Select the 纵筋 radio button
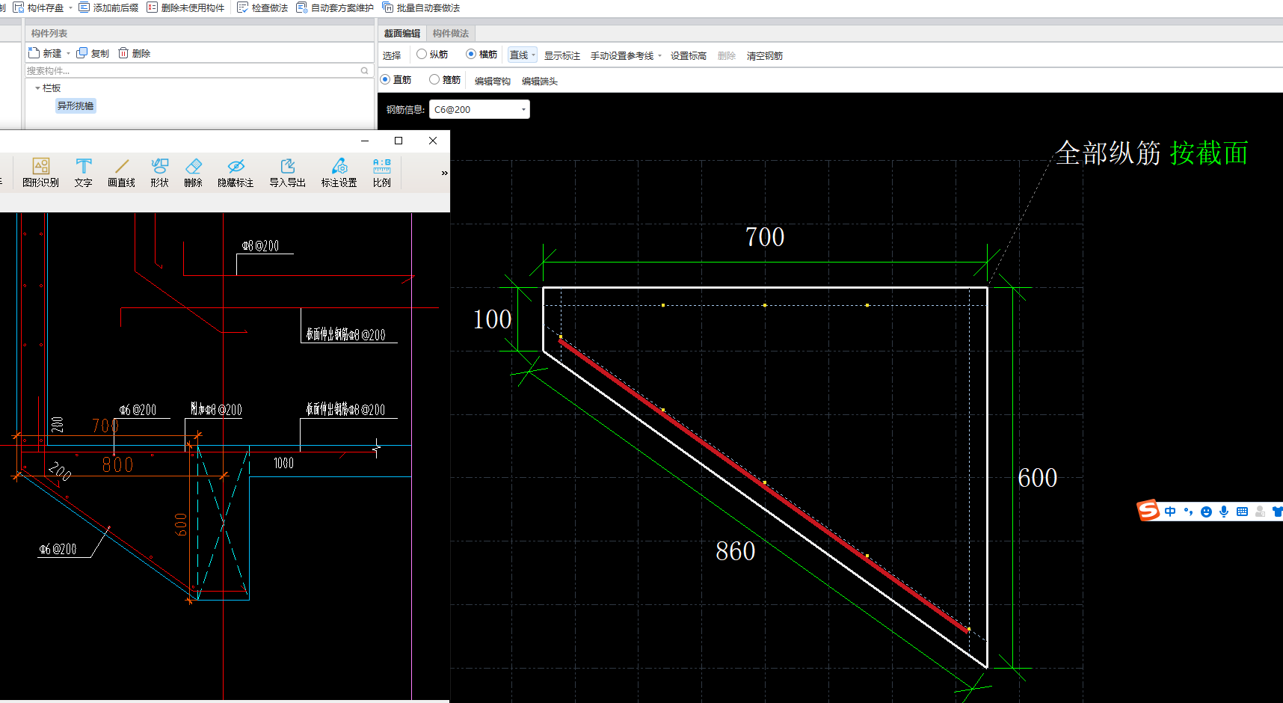 pos(422,54)
